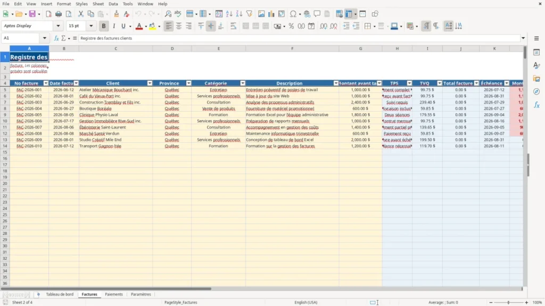The width and height of the screenshot is (545, 306).
Task: Insert a hyperlink
Action: click(x=307, y=14)
